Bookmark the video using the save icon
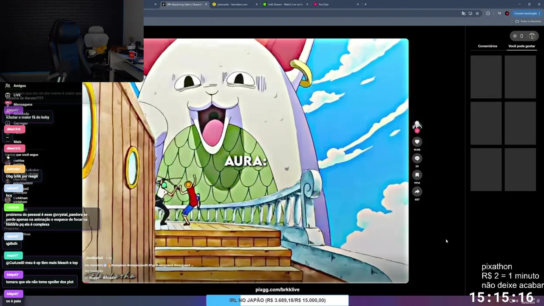544x306 pixels. pyautogui.click(x=417, y=175)
